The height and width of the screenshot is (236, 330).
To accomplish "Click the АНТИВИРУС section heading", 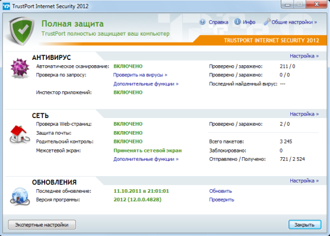I will click(52, 58).
